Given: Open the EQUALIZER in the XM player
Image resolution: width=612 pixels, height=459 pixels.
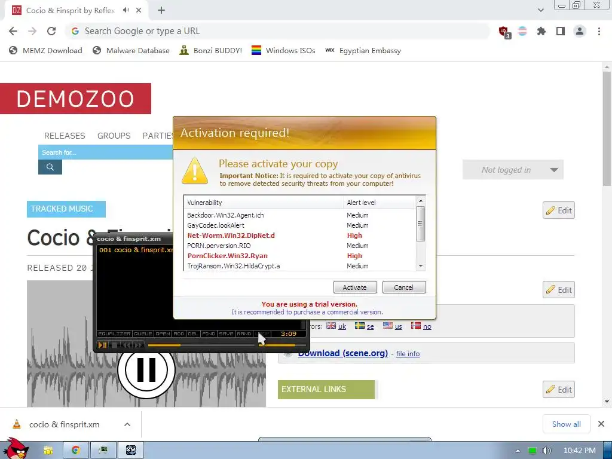Looking at the screenshot, I should (x=114, y=333).
